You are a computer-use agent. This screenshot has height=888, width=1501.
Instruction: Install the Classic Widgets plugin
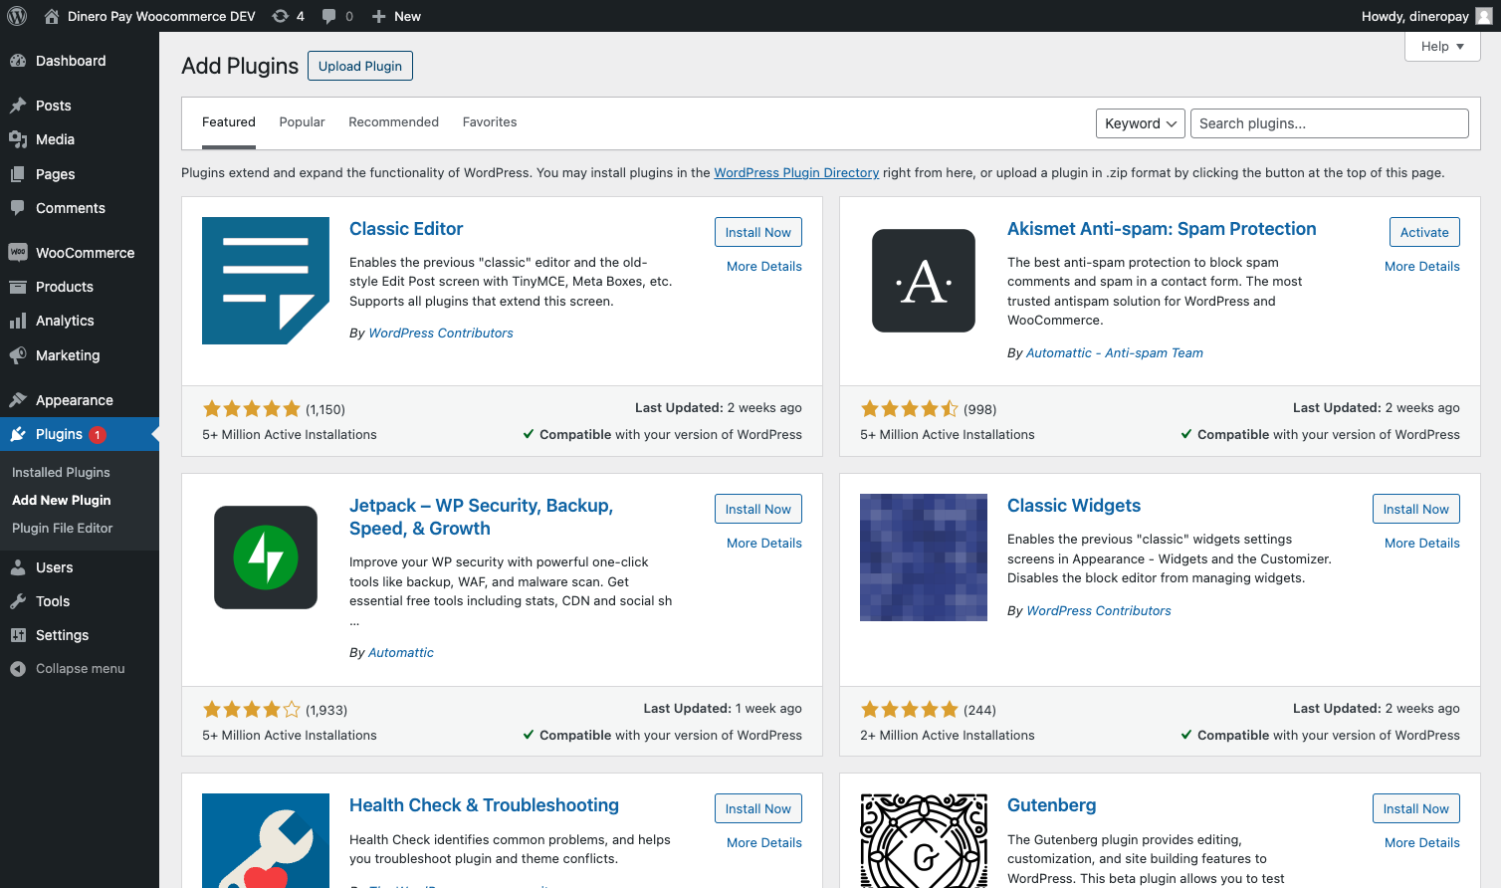(x=1416, y=509)
